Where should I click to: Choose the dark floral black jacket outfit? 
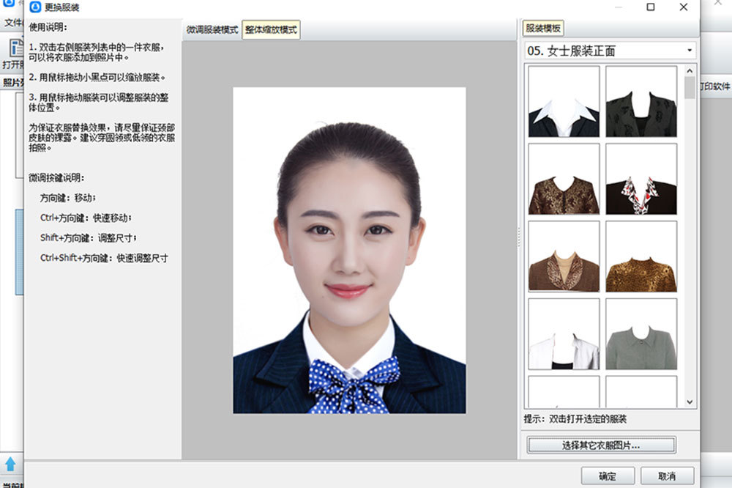640,102
